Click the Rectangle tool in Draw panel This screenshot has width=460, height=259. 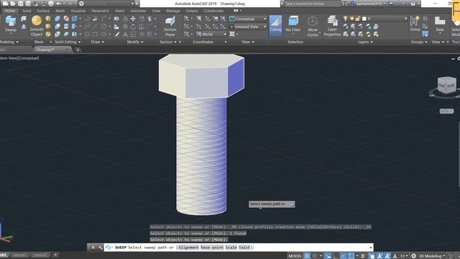[95, 34]
